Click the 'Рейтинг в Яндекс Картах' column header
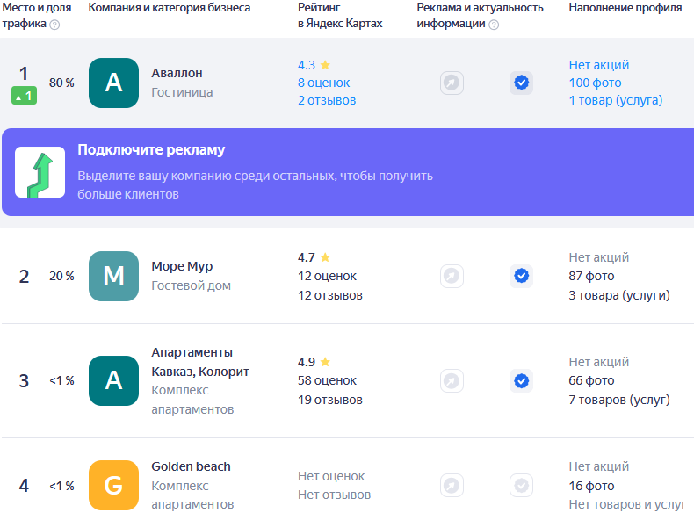 (x=340, y=16)
